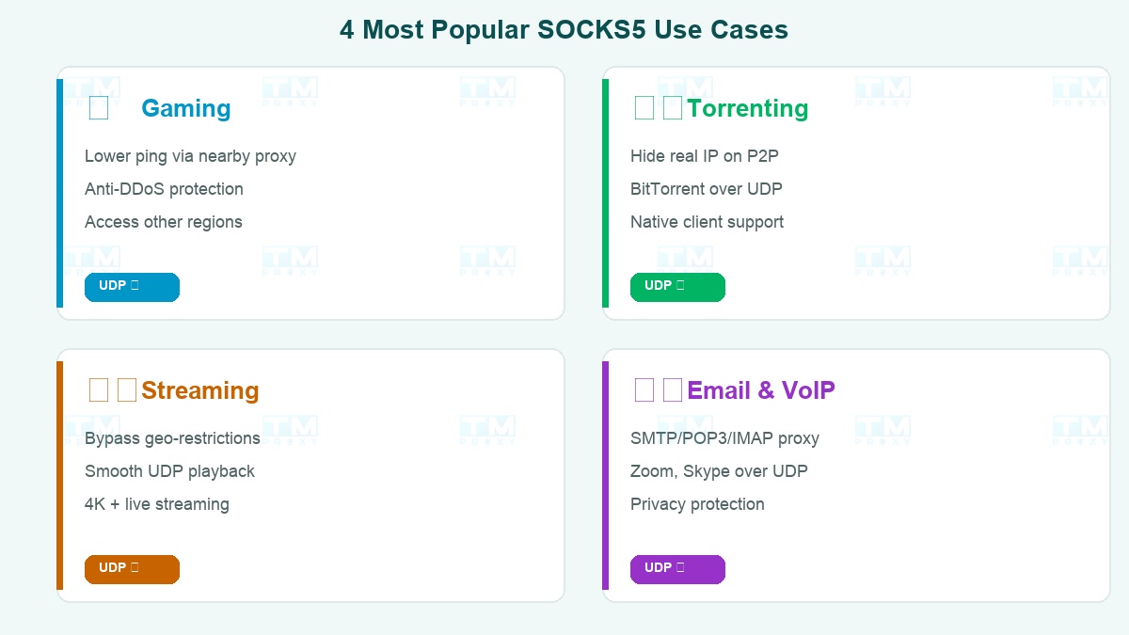Select the Streaming card title
The image size is (1129, 635).
(199, 390)
